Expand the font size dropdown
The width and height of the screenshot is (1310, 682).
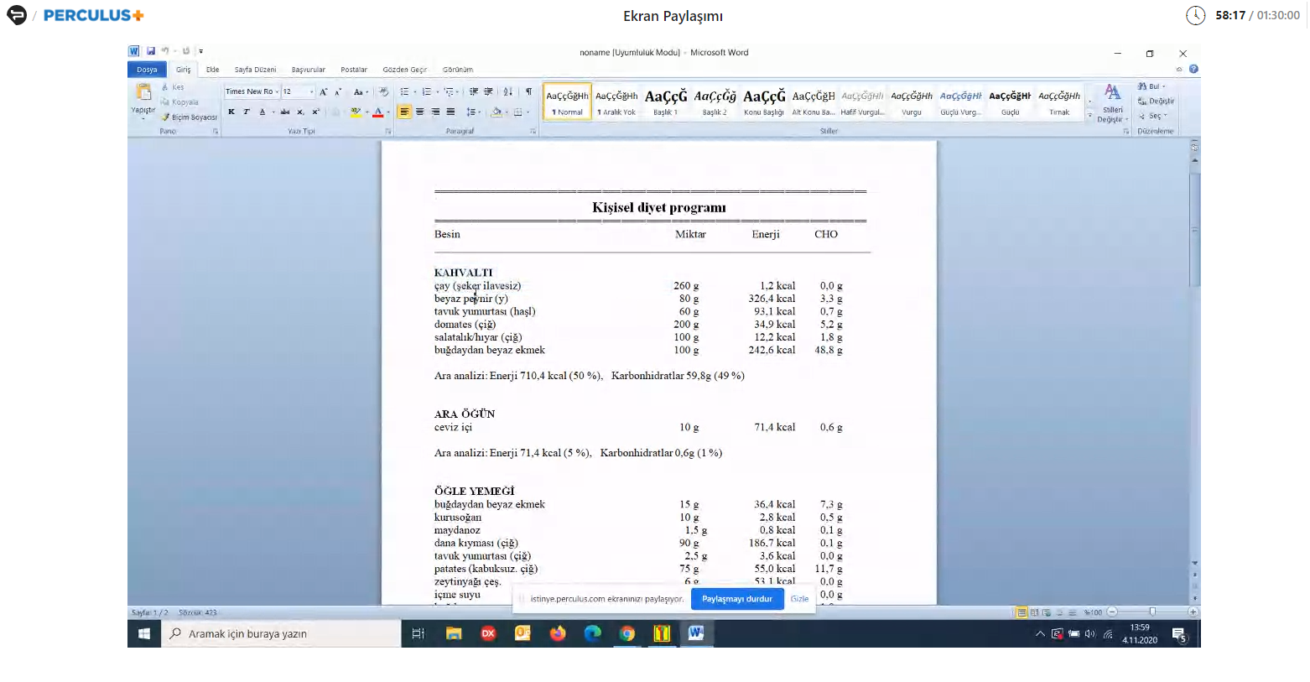click(312, 91)
